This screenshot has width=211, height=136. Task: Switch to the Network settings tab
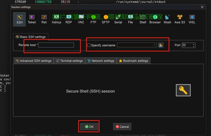pyautogui.click(x=101, y=61)
